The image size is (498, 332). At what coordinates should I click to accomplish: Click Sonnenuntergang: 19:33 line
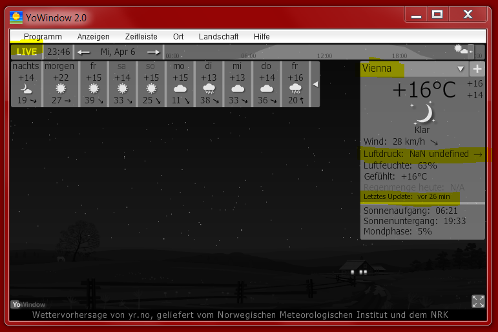415,221
